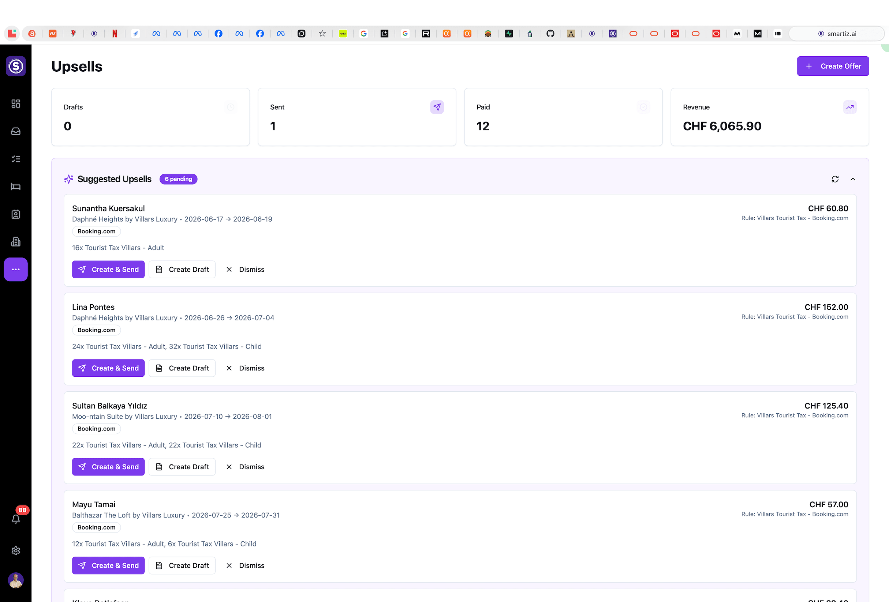
Task: Dismiss Sunantha Kuersakul's suggested upsell
Action: [x=245, y=270]
